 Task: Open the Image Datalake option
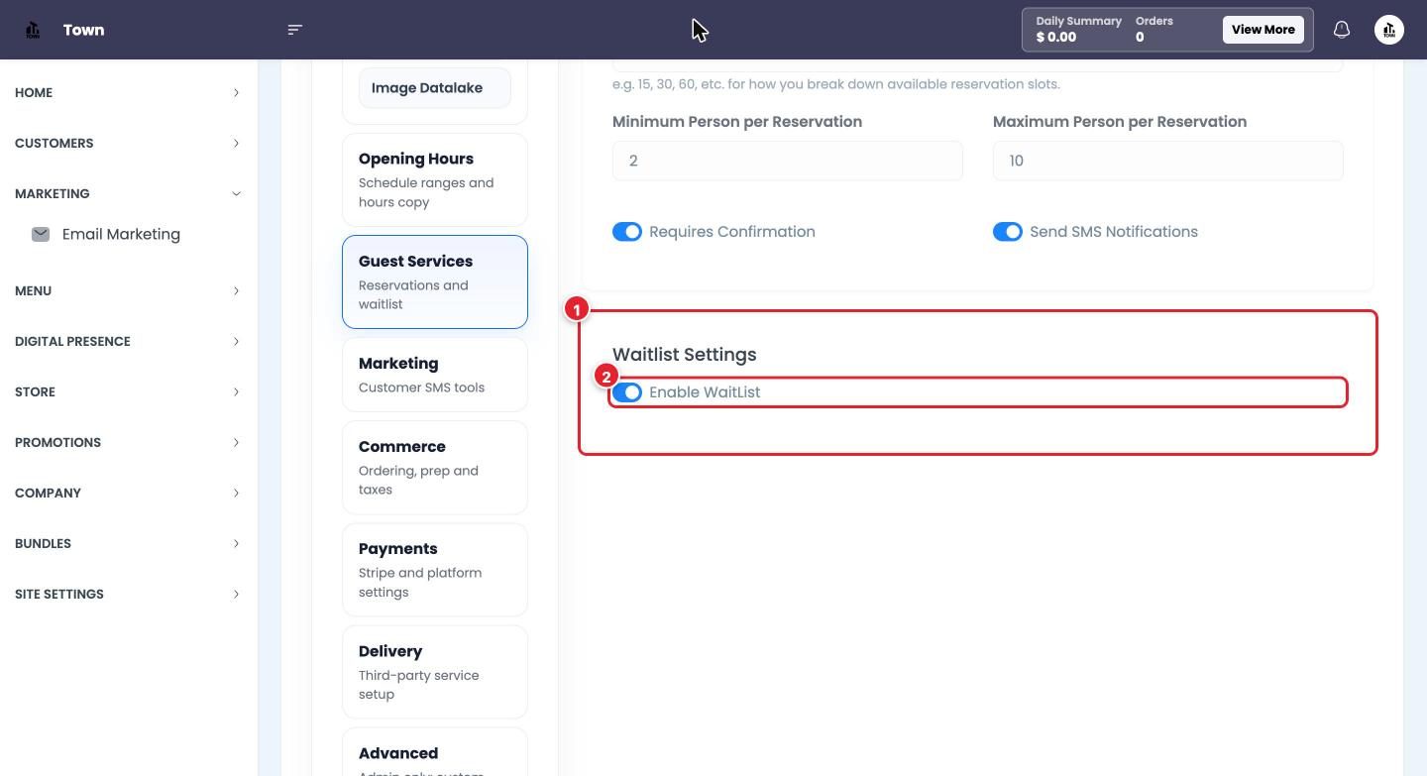pos(435,88)
